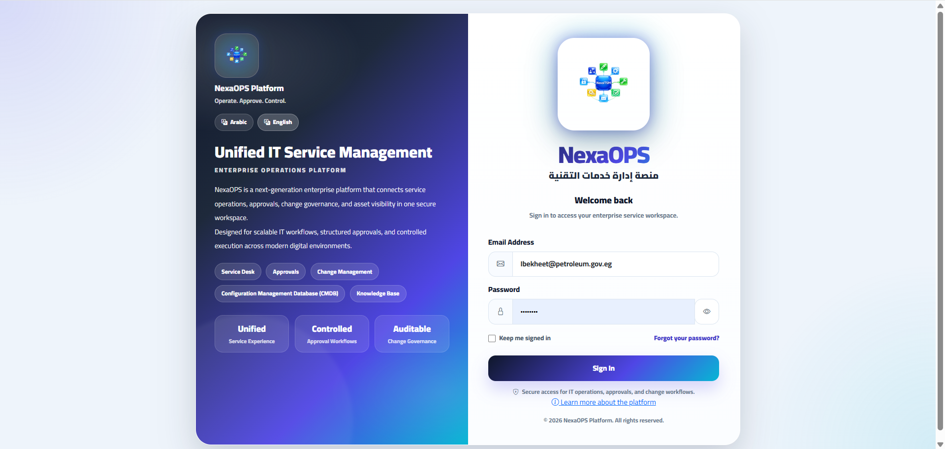This screenshot has height=449, width=945.
Task: Click the translate icon inside the Arabic button
Action: point(224,122)
